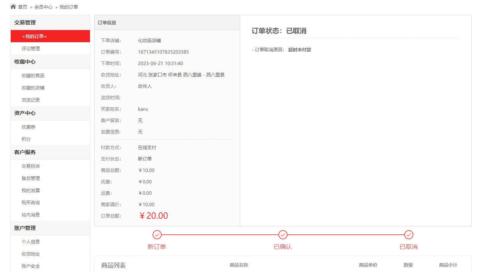Screen dimensions: 479x272
Task: View 浏览记录 in sidebar
Action: 31,100
